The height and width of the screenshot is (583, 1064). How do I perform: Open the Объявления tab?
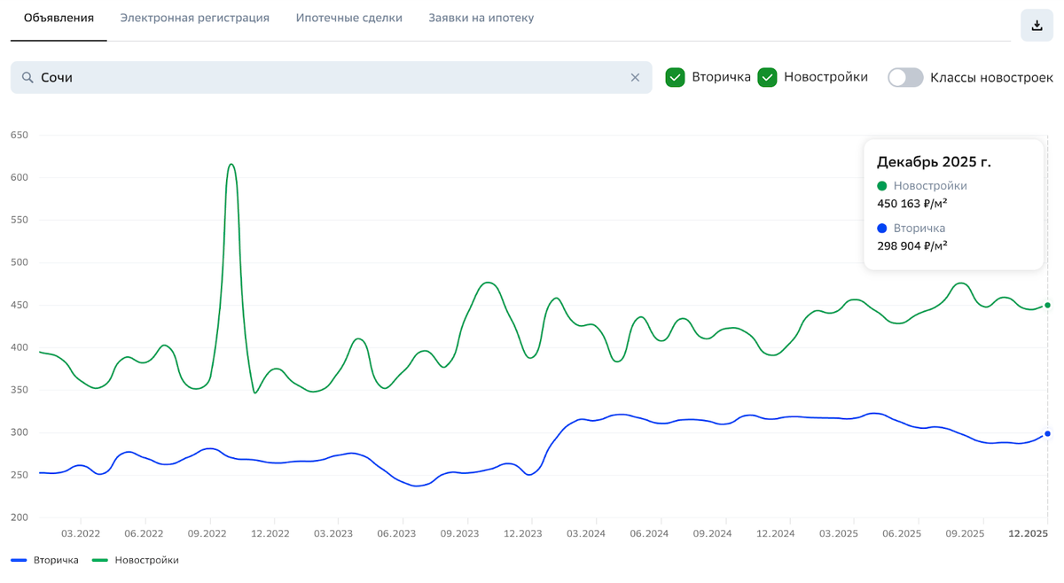(x=59, y=18)
